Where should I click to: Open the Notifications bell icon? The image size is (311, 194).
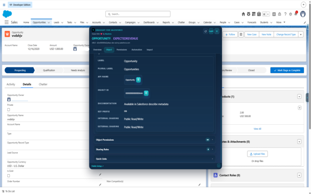pos(296,14)
